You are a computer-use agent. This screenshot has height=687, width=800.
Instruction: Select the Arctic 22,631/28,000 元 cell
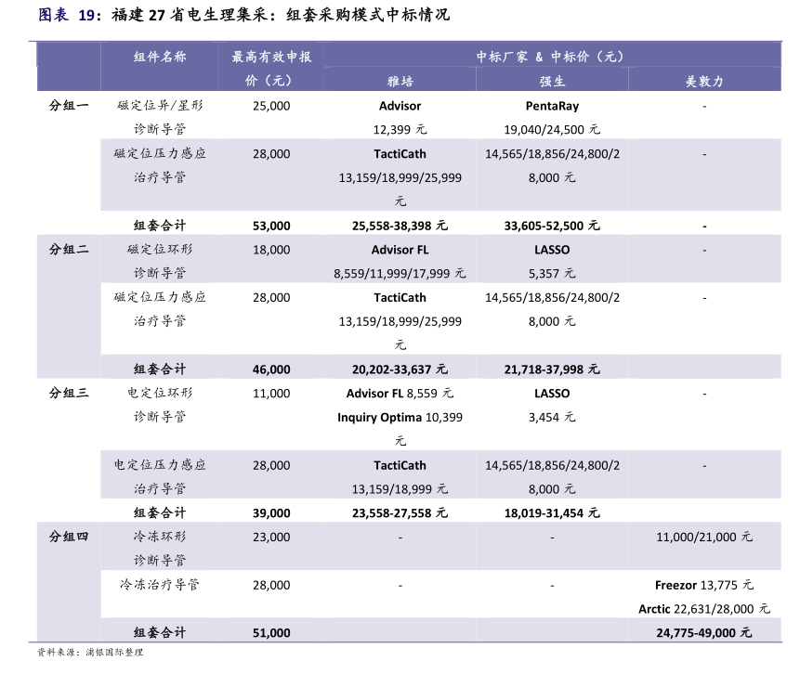coord(704,609)
